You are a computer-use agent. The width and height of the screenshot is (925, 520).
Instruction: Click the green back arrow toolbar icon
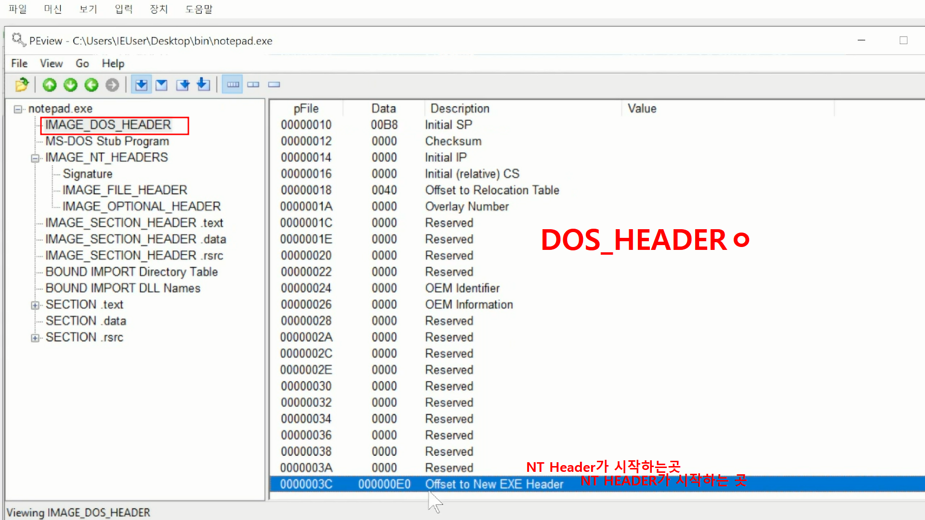pyautogui.click(x=92, y=85)
